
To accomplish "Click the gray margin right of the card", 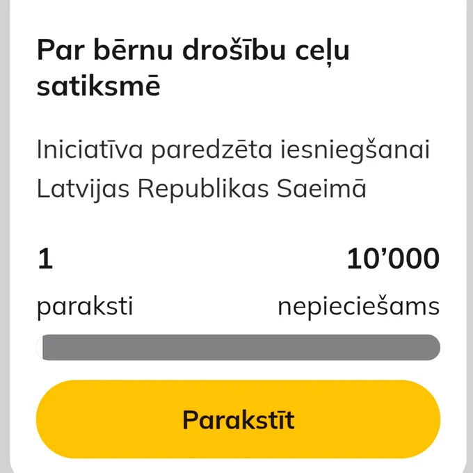I will coord(470,236).
